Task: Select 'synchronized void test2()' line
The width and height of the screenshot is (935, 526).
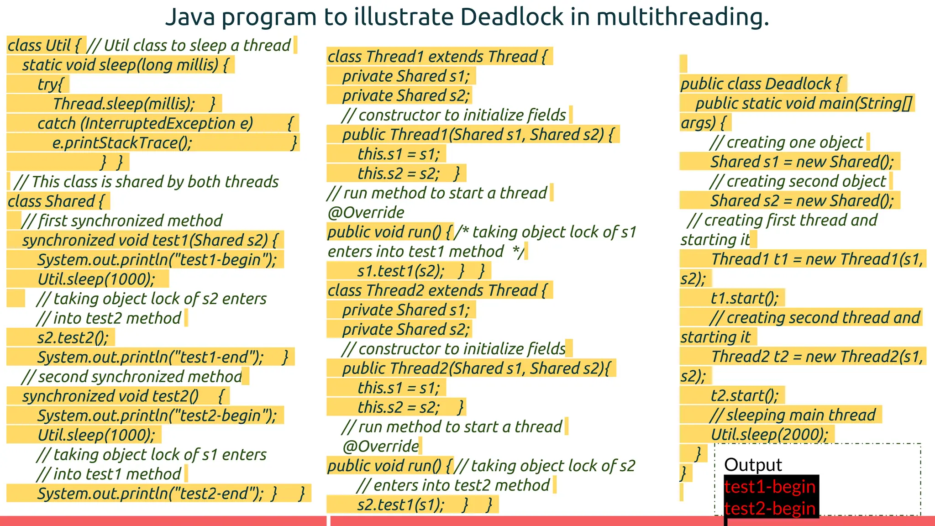Action: (110, 396)
